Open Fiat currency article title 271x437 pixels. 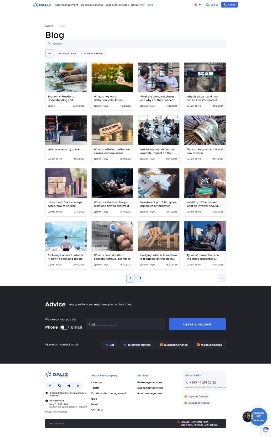(x=205, y=151)
